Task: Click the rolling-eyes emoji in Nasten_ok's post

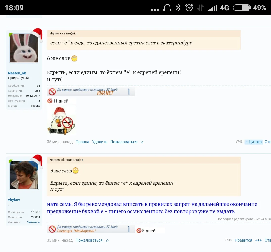Action: coord(74,58)
